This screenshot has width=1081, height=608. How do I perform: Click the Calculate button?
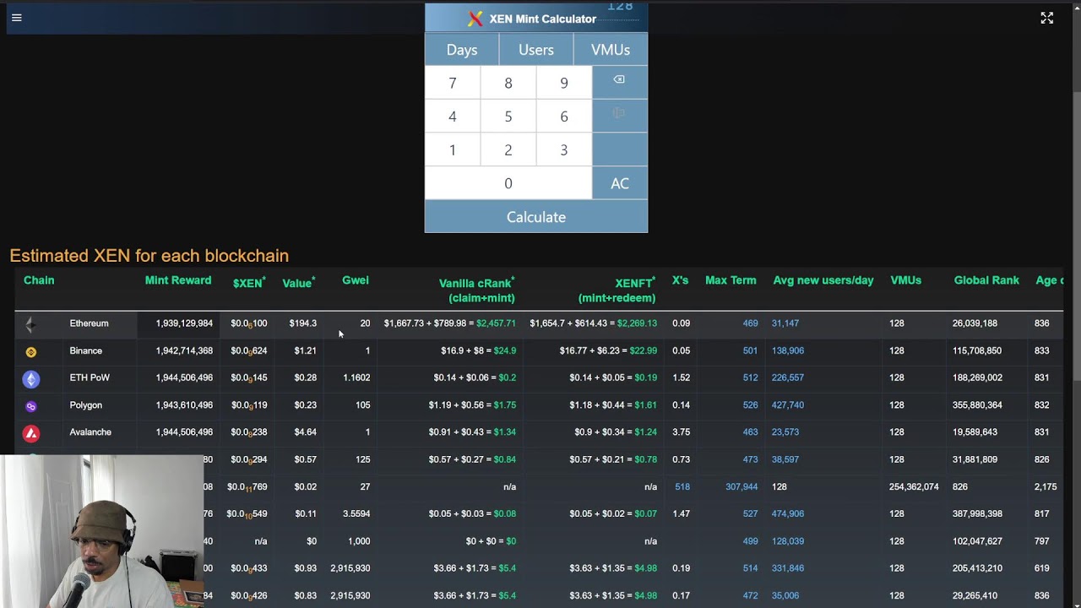pos(536,217)
